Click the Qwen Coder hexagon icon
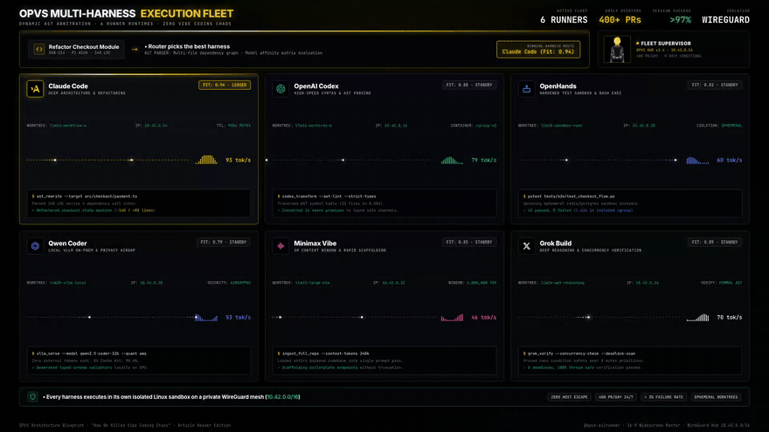 (35, 246)
